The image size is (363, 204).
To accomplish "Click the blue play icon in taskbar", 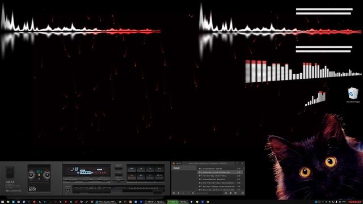I will pos(192,202).
